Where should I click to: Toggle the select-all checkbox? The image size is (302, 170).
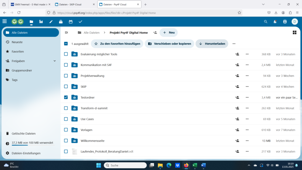[66, 44]
